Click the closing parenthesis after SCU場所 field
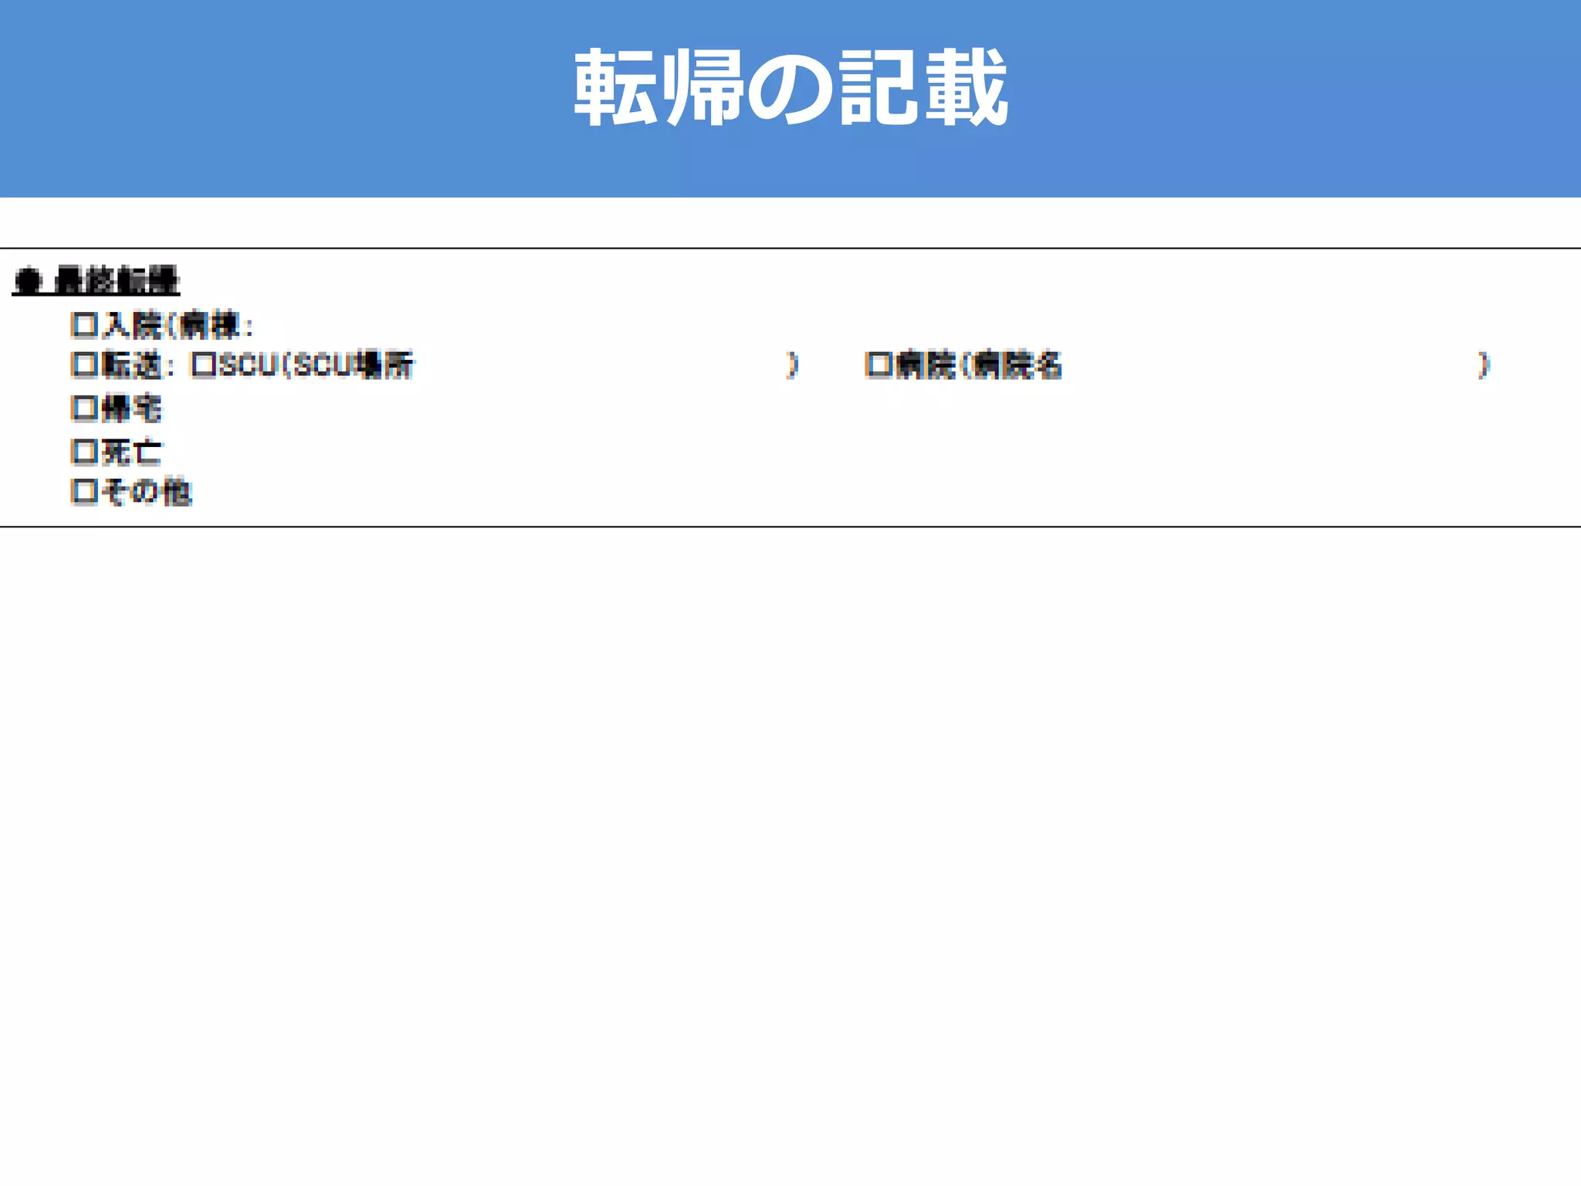Viewport: 1581px width, 1186px height. 791,364
